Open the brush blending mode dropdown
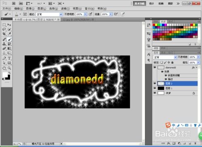 (x=49, y=14)
